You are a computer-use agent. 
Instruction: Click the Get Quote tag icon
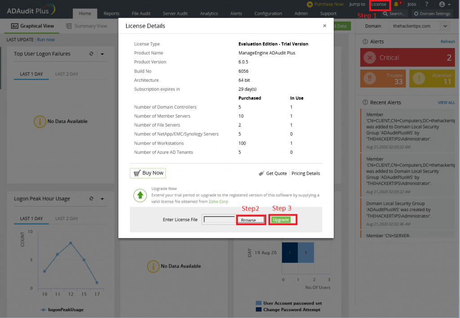[261, 173]
